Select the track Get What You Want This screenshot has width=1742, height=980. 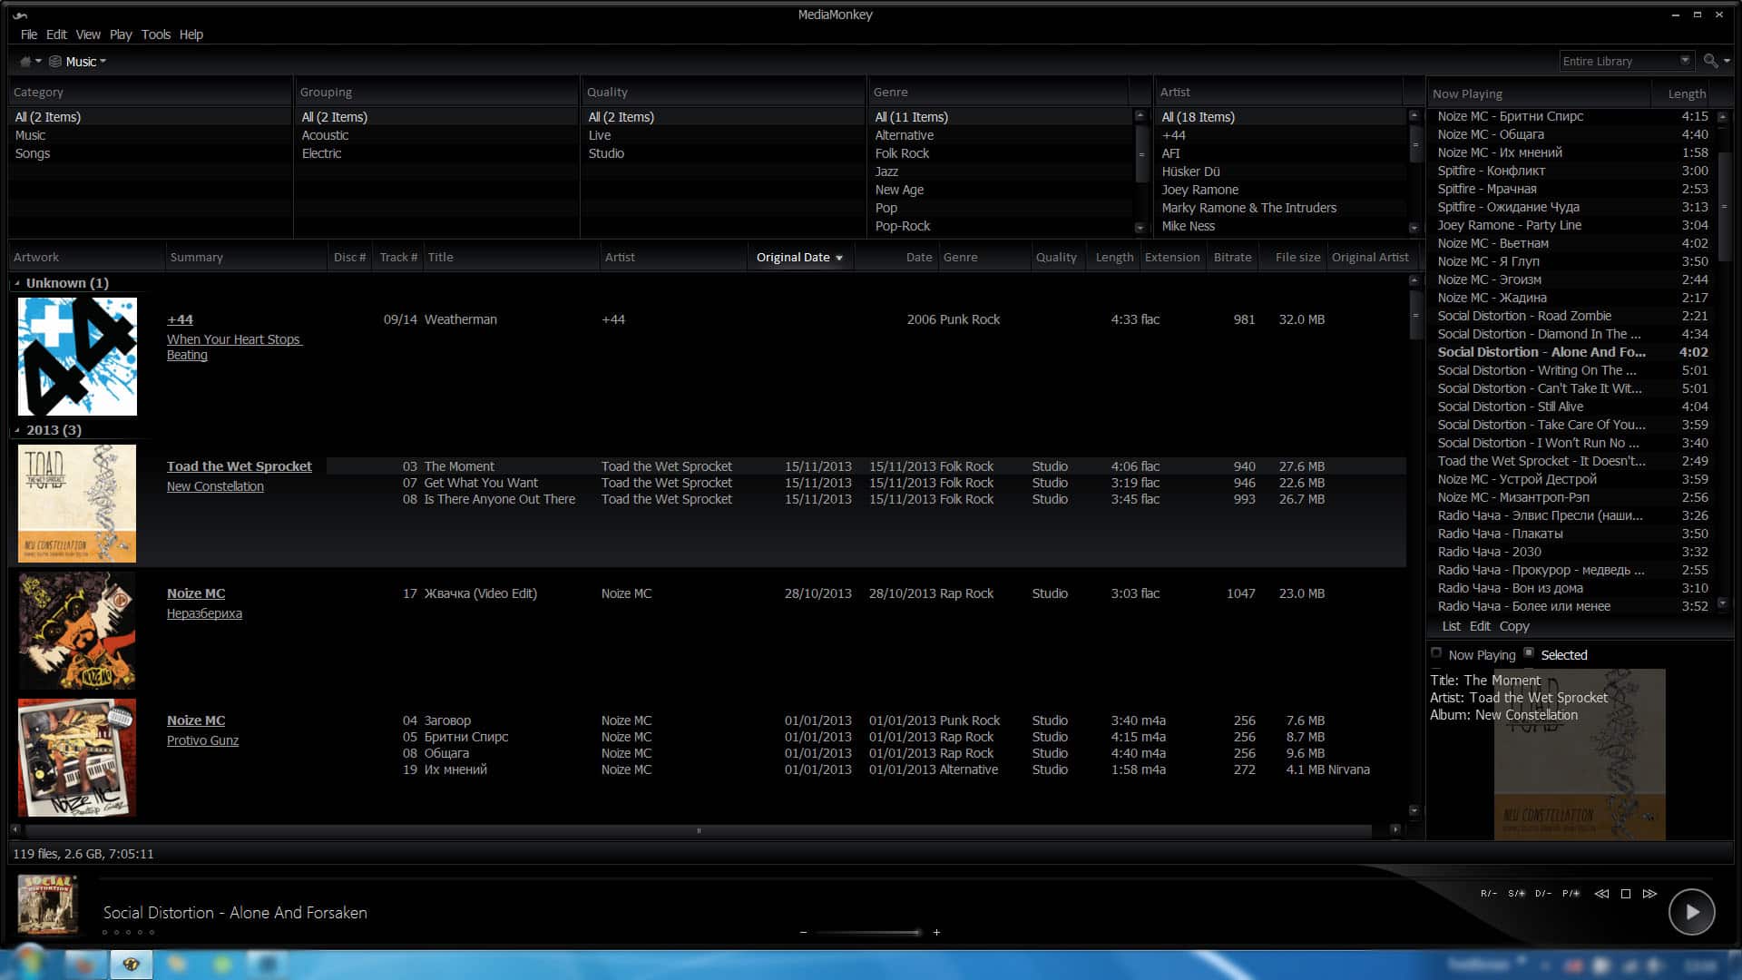(x=481, y=483)
